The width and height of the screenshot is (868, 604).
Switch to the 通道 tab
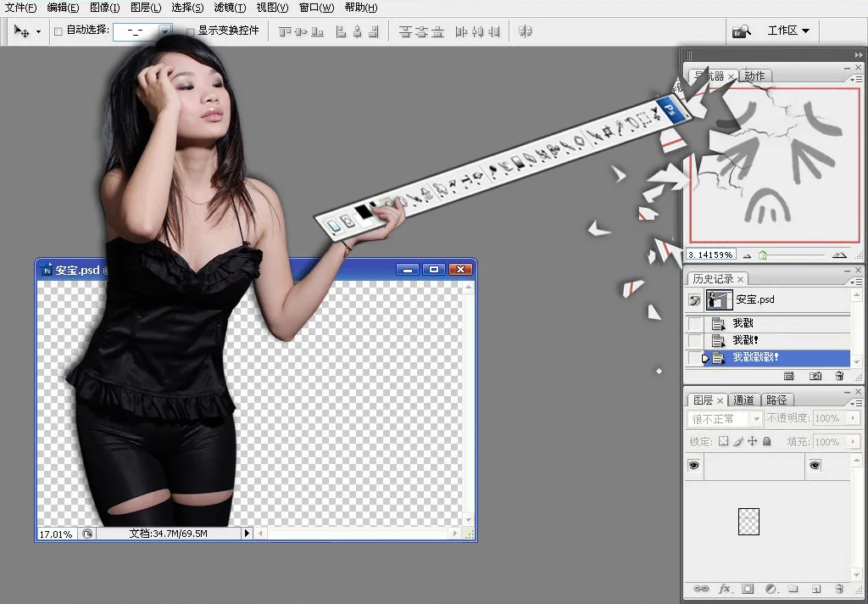[743, 400]
